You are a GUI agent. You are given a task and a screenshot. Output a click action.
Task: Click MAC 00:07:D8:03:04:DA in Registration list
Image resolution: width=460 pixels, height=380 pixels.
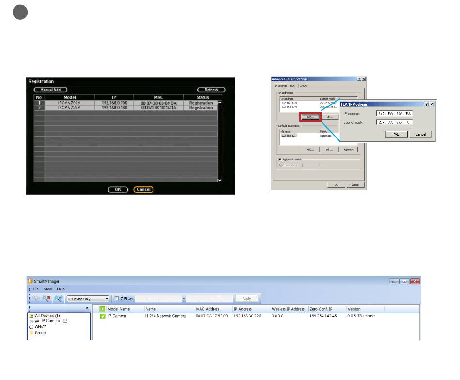(159, 103)
